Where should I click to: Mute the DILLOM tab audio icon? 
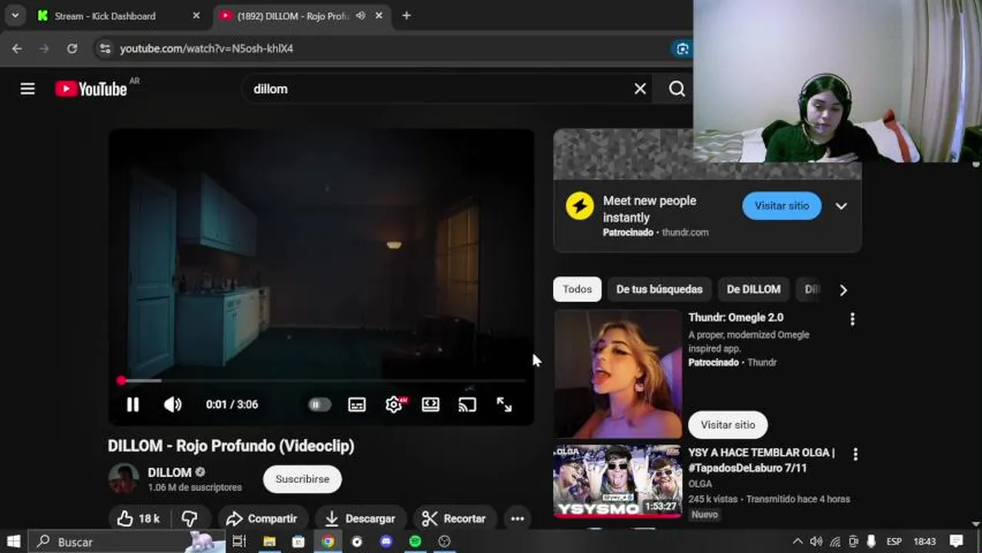360,15
